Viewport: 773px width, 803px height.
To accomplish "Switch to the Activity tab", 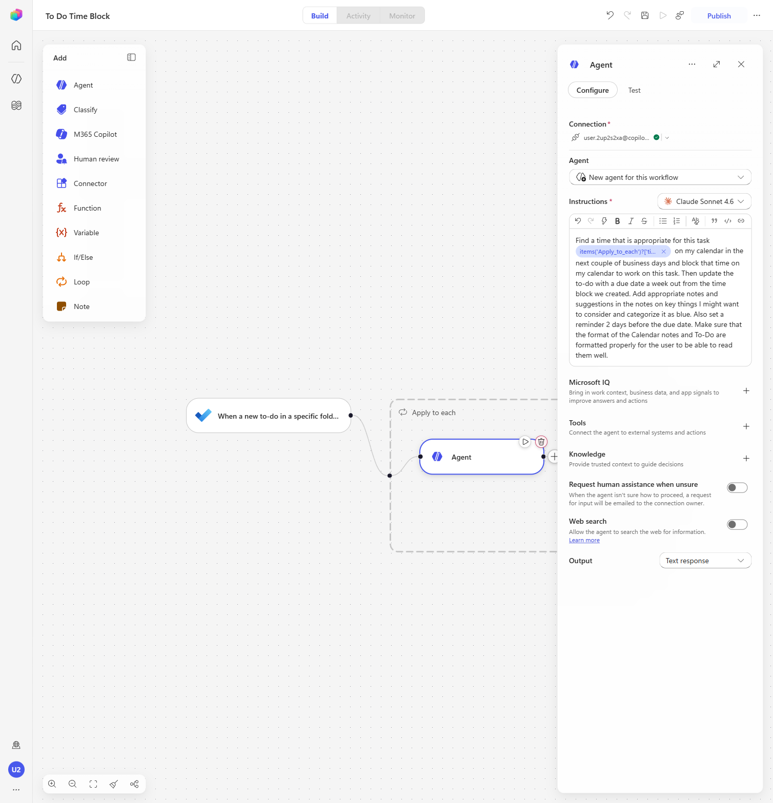I will tap(358, 15).
